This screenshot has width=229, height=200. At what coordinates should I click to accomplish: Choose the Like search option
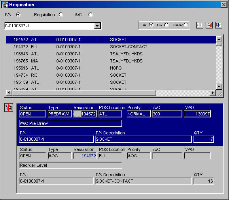coord(167,25)
